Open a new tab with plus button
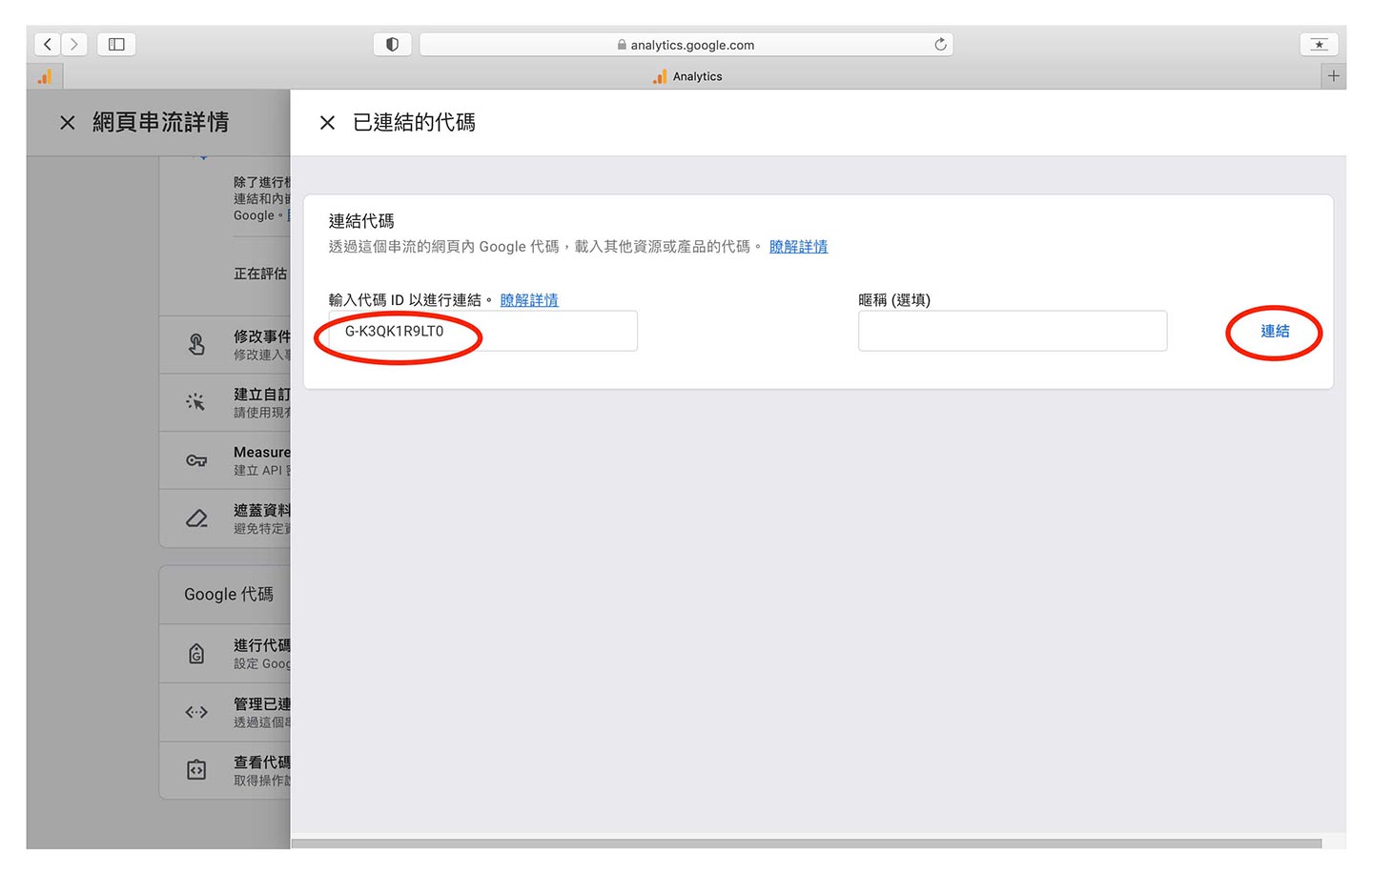1373x874 pixels. pos(1333,76)
